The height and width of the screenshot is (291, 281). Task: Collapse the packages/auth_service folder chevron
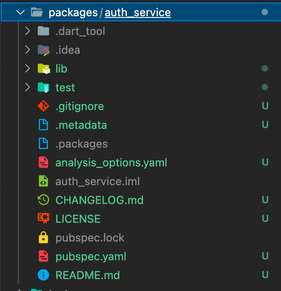pos(20,12)
